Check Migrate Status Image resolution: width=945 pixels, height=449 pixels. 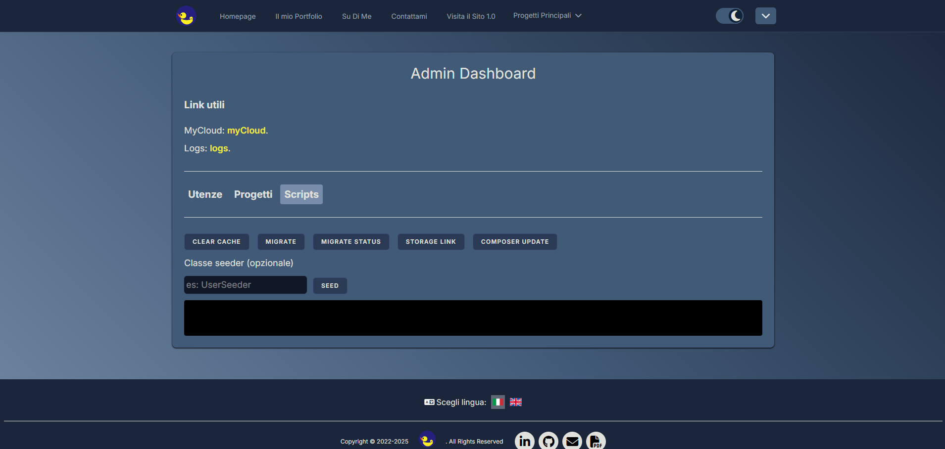tap(351, 242)
